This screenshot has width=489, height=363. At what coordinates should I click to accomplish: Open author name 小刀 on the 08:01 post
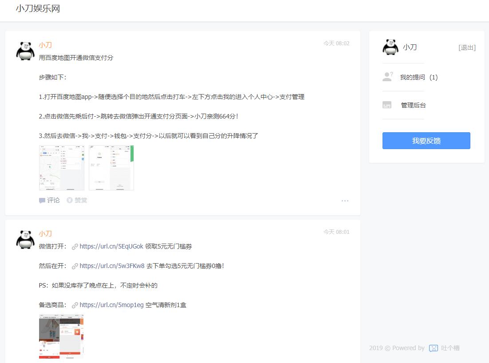[45, 233]
